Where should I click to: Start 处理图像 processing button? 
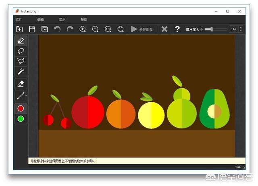pos(142,29)
